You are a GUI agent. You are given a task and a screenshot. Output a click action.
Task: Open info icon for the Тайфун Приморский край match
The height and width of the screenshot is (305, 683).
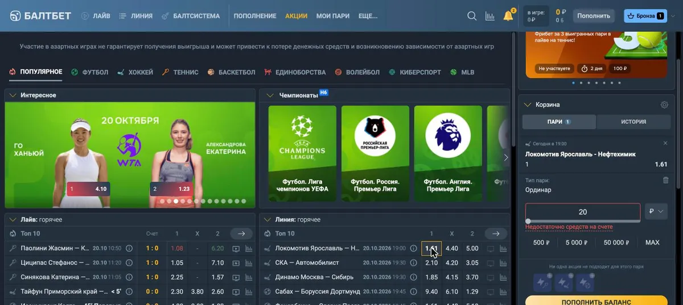pos(129,291)
